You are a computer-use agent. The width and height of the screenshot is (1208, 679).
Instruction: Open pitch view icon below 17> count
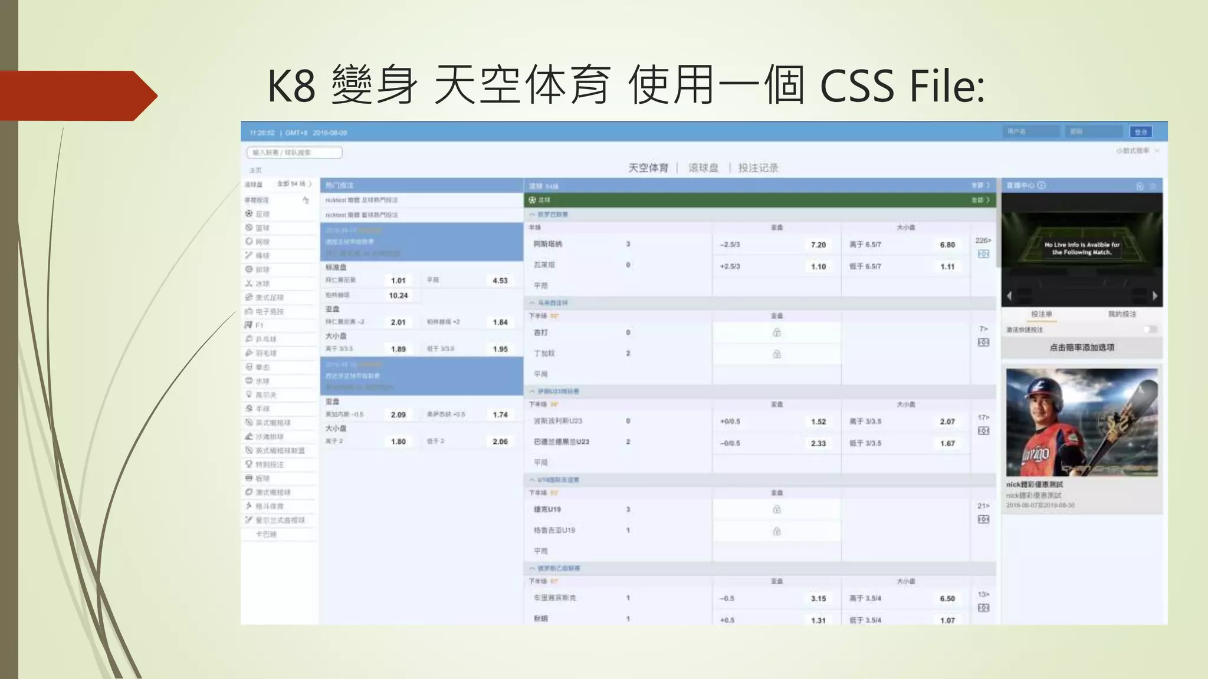[x=983, y=431]
